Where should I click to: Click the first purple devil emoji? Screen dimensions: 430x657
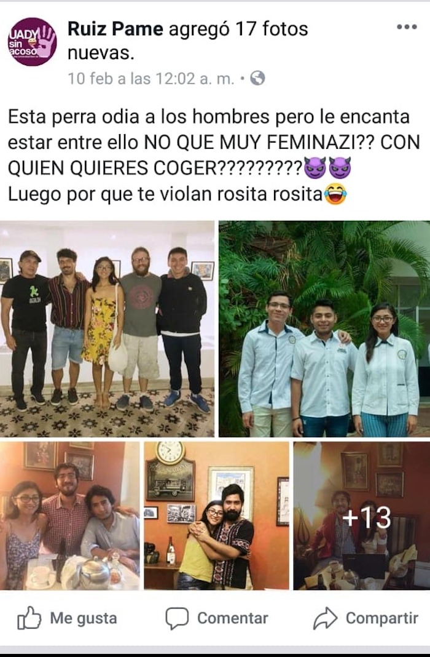click(315, 168)
